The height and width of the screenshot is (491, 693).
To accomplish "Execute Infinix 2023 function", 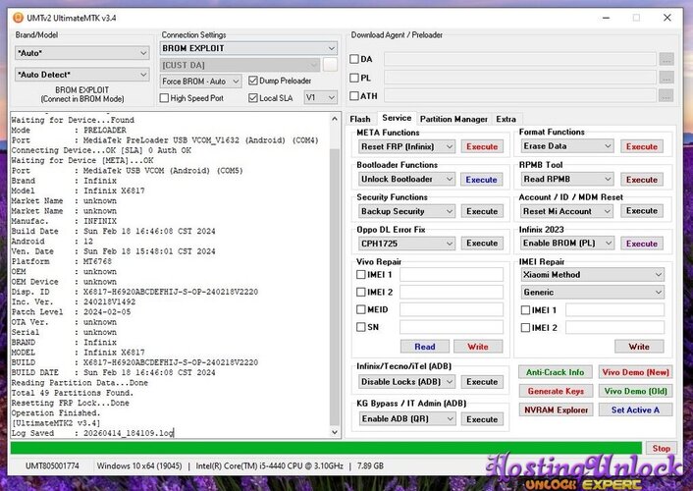I will pyautogui.click(x=642, y=244).
